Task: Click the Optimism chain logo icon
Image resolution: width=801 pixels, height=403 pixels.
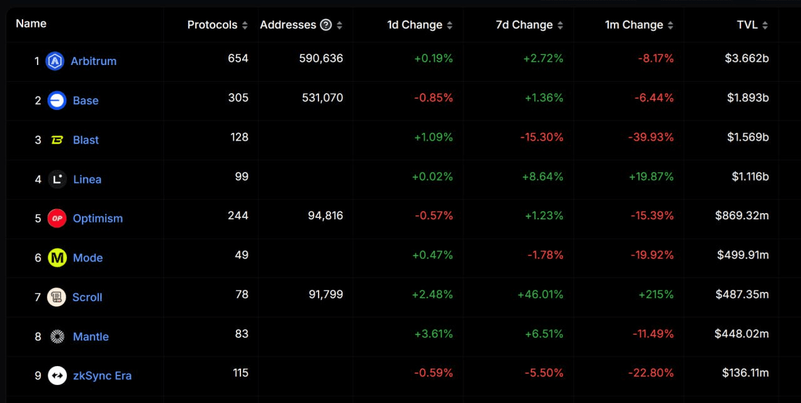Action: point(57,219)
